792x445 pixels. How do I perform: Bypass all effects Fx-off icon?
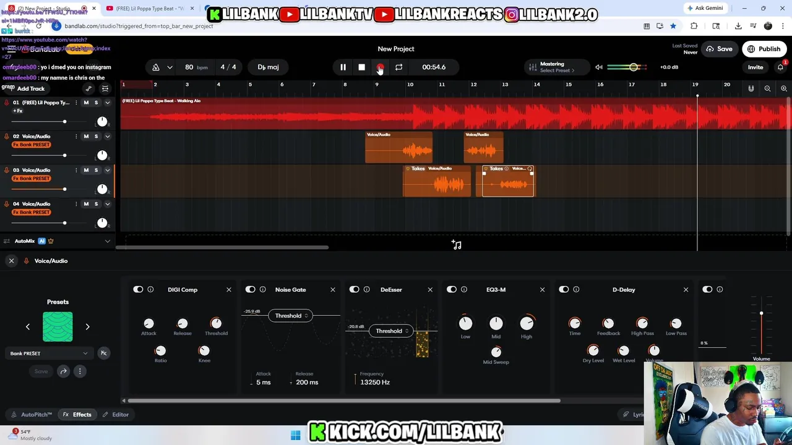click(103, 354)
